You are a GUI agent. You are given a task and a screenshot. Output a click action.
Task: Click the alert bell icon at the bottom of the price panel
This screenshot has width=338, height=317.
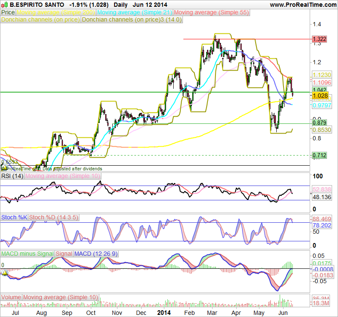tap(4, 167)
